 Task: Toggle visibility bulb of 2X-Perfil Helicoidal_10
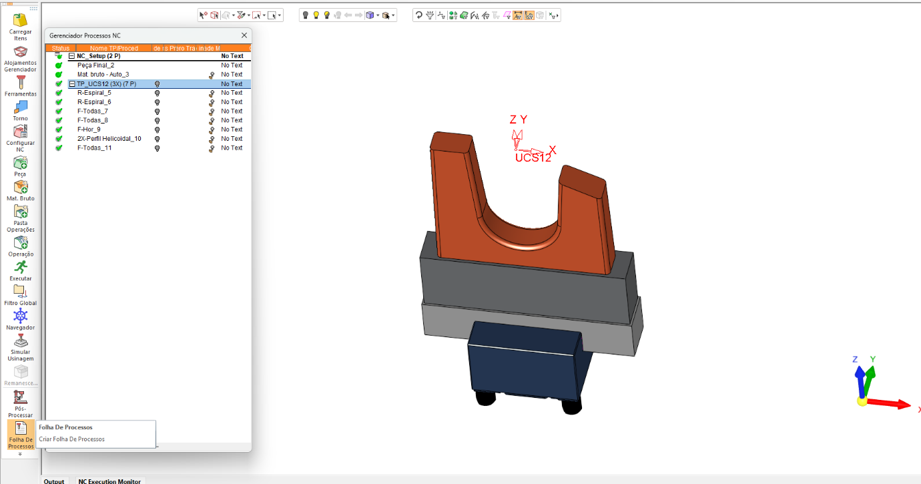(x=157, y=139)
